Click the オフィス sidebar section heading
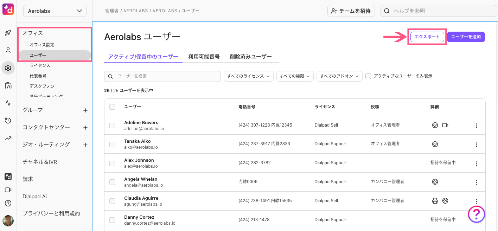The image size is (498, 231). pos(33,33)
